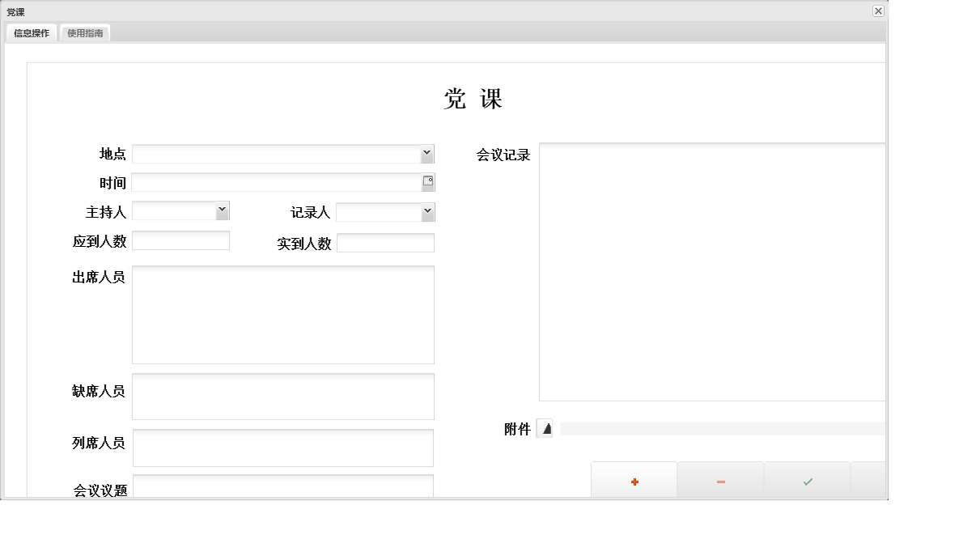
Task: Click the green checkmark save icon
Action: coord(807,481)
